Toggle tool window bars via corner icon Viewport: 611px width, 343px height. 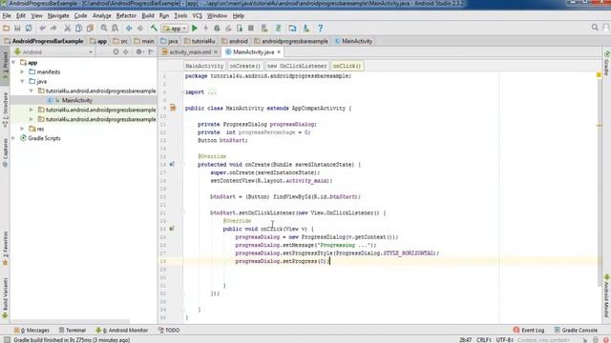[x=7, y=340]
